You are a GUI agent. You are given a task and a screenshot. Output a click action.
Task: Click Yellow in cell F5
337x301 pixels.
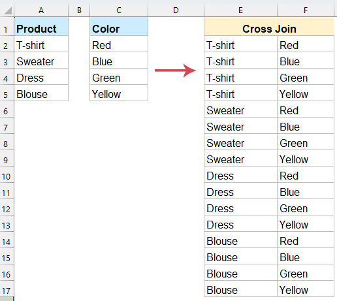pos(306,93)
